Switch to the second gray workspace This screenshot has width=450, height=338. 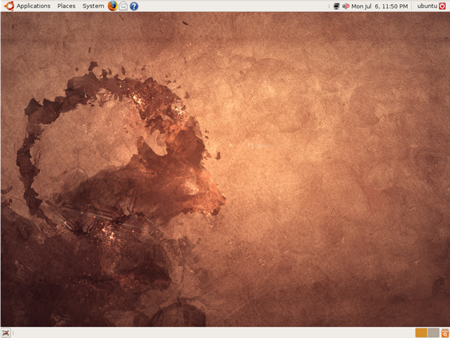click(433, 333)
